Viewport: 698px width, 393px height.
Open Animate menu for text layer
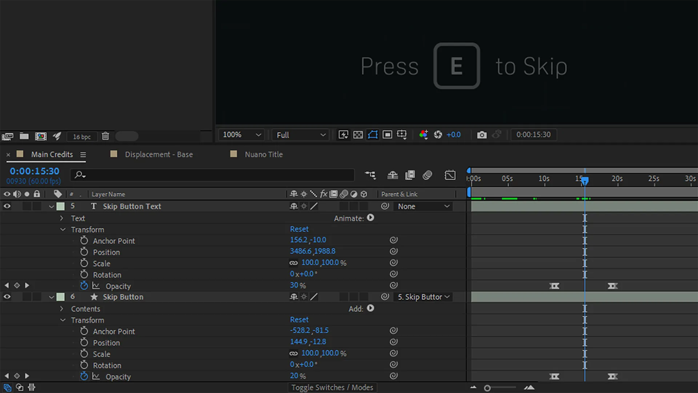(370, 218)
